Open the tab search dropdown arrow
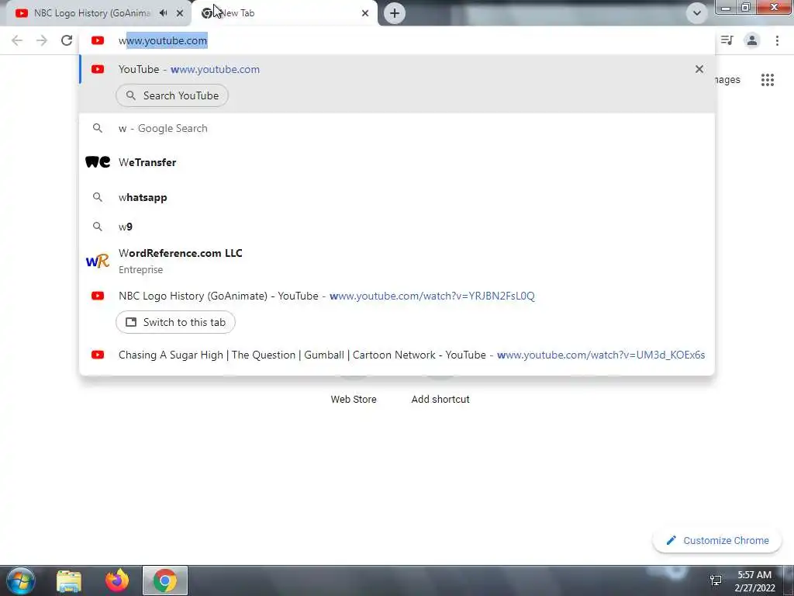Image resolution: width=794 pixels, height=596 pixels. (x=697, y=13)
